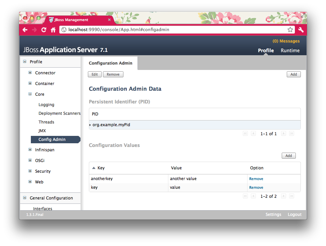Switch to the Profile top tab
Screen dimensions: 326x246
point(266,51)
